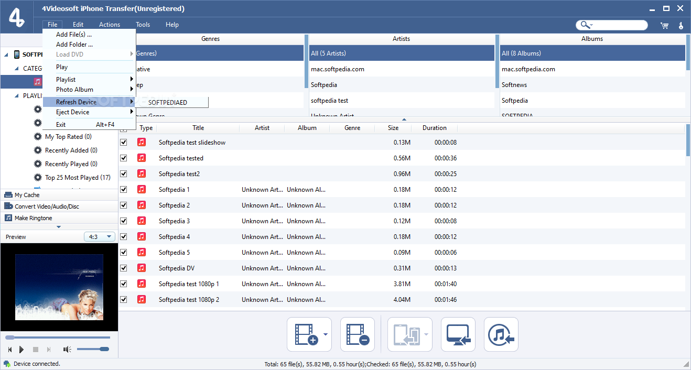
Task: Uncheck Softpedia DV checkbox
Action: 124,268
